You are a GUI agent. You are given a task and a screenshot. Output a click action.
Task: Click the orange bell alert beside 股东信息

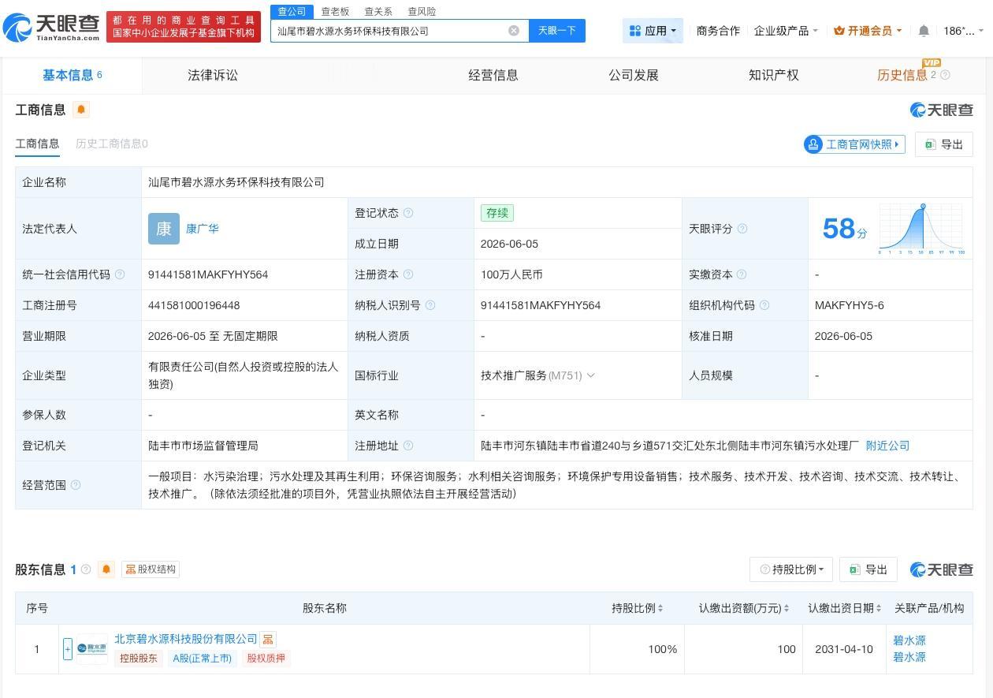tap(106, 569)
